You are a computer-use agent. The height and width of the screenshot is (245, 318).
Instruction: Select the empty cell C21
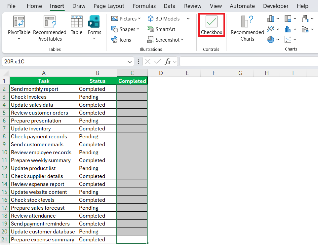132,239
